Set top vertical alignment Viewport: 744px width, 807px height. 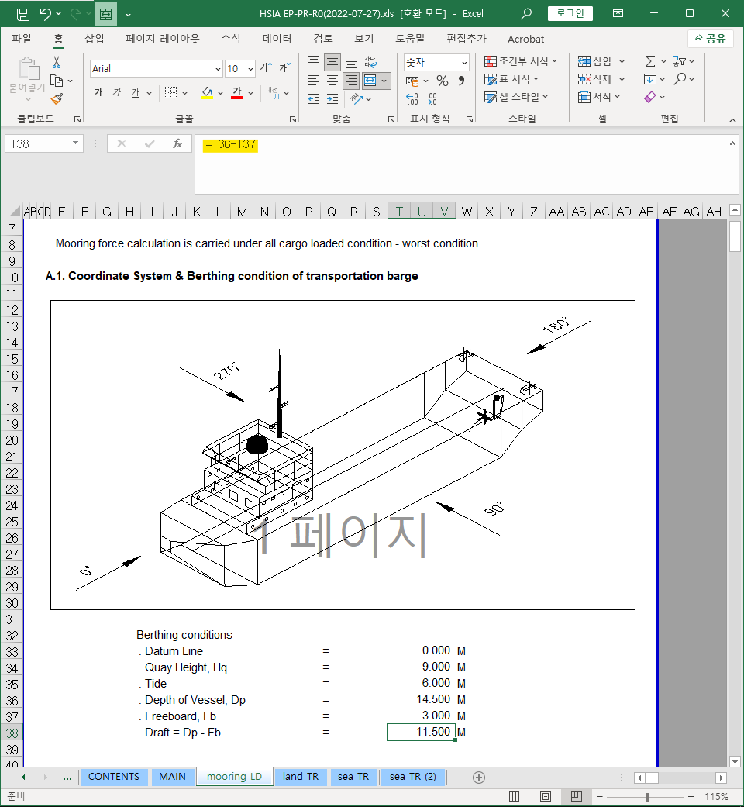[314, 62]
